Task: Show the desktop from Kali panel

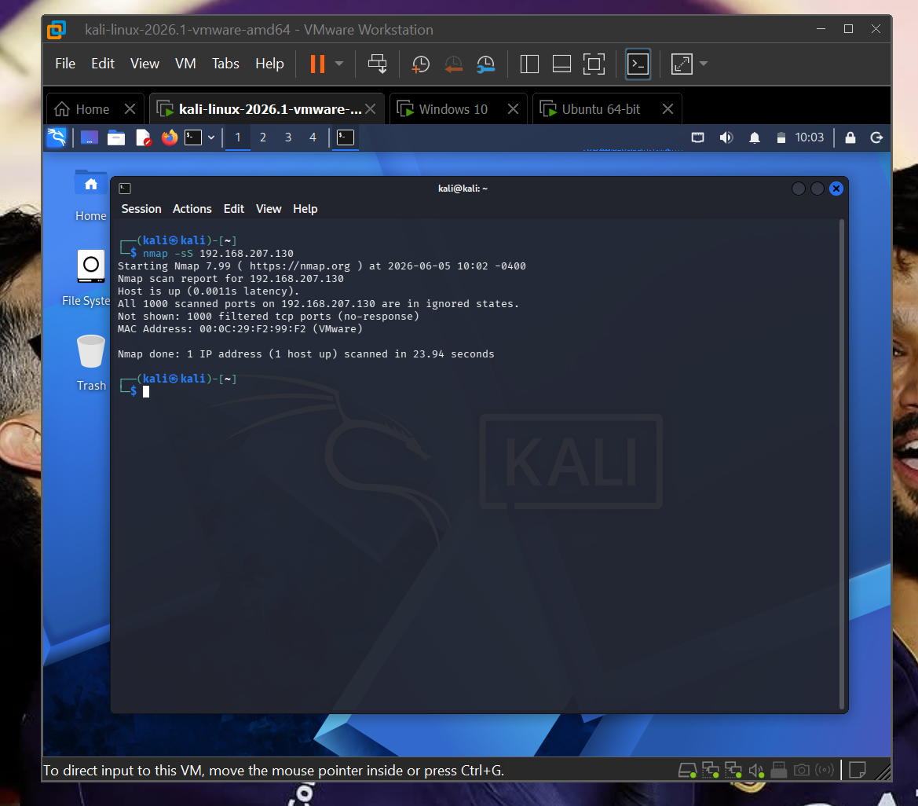Action: pos(89,137)
